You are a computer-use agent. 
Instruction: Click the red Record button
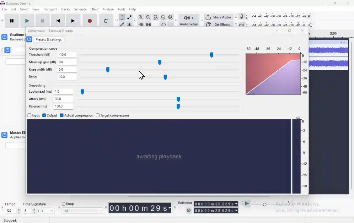click(90, 20)
